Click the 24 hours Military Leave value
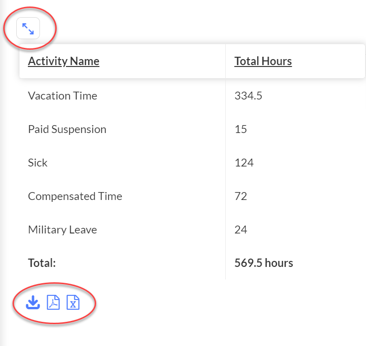The height and width of the screenshot is (346, 366). 241,230
